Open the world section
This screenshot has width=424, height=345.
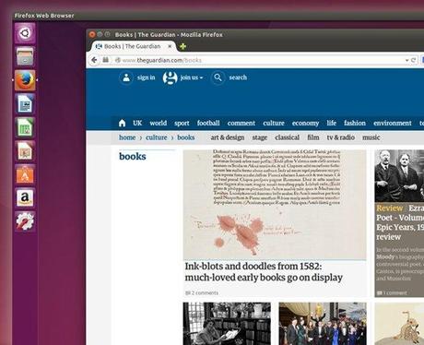[159, 123]
